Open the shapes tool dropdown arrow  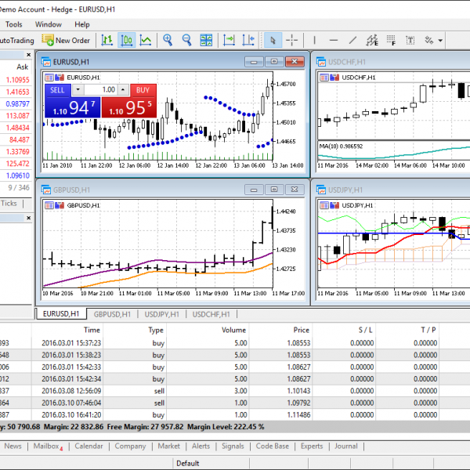point(441,41)
